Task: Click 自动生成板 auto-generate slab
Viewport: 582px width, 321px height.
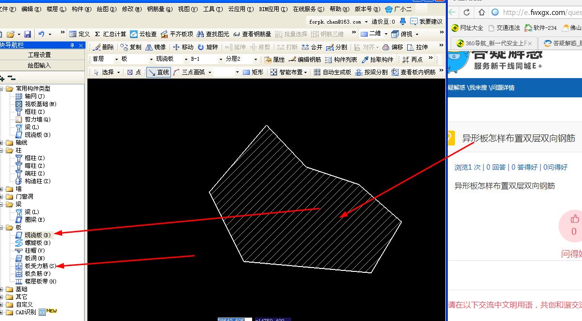Action: tap(332, 72)
